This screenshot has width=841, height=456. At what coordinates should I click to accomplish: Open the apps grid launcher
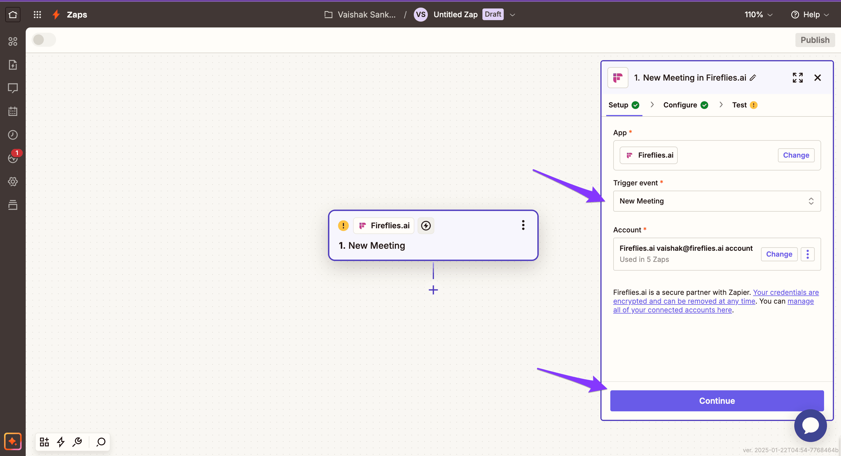coord(37,15)
